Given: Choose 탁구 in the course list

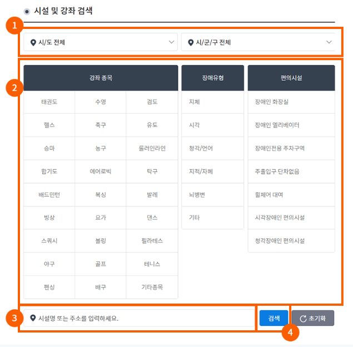Looking at the screenshot, I should 152,172.
